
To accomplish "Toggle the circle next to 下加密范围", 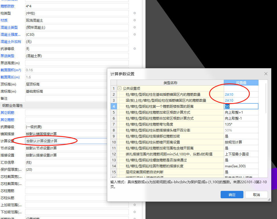I will pyautogui.click(x=135, y=212).
